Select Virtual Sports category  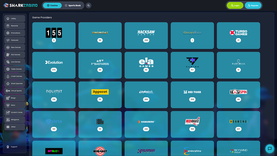tap(15, 91)
